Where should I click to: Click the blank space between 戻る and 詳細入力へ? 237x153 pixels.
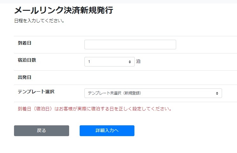pyautogui.click(x=74, y=131)
